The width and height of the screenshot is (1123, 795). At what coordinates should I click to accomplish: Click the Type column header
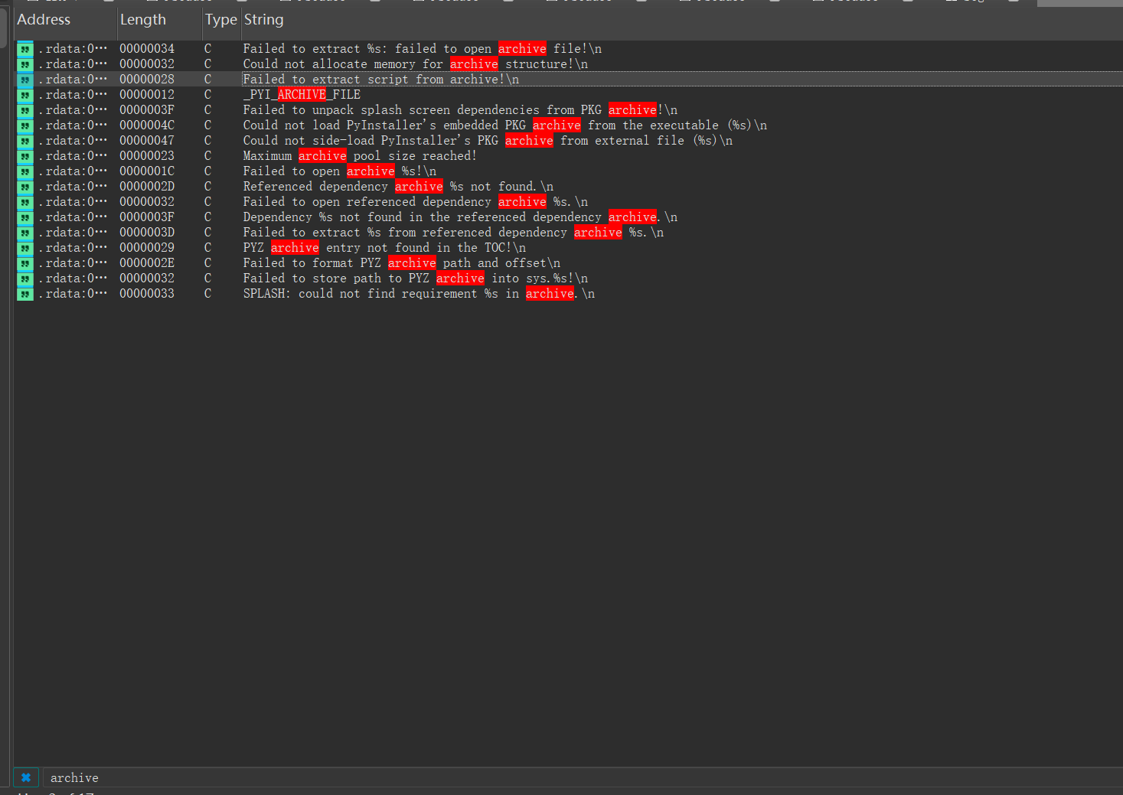[220, 20]
